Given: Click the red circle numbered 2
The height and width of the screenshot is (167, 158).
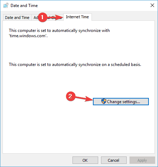Looking at the screenshot, I should 70,96.
